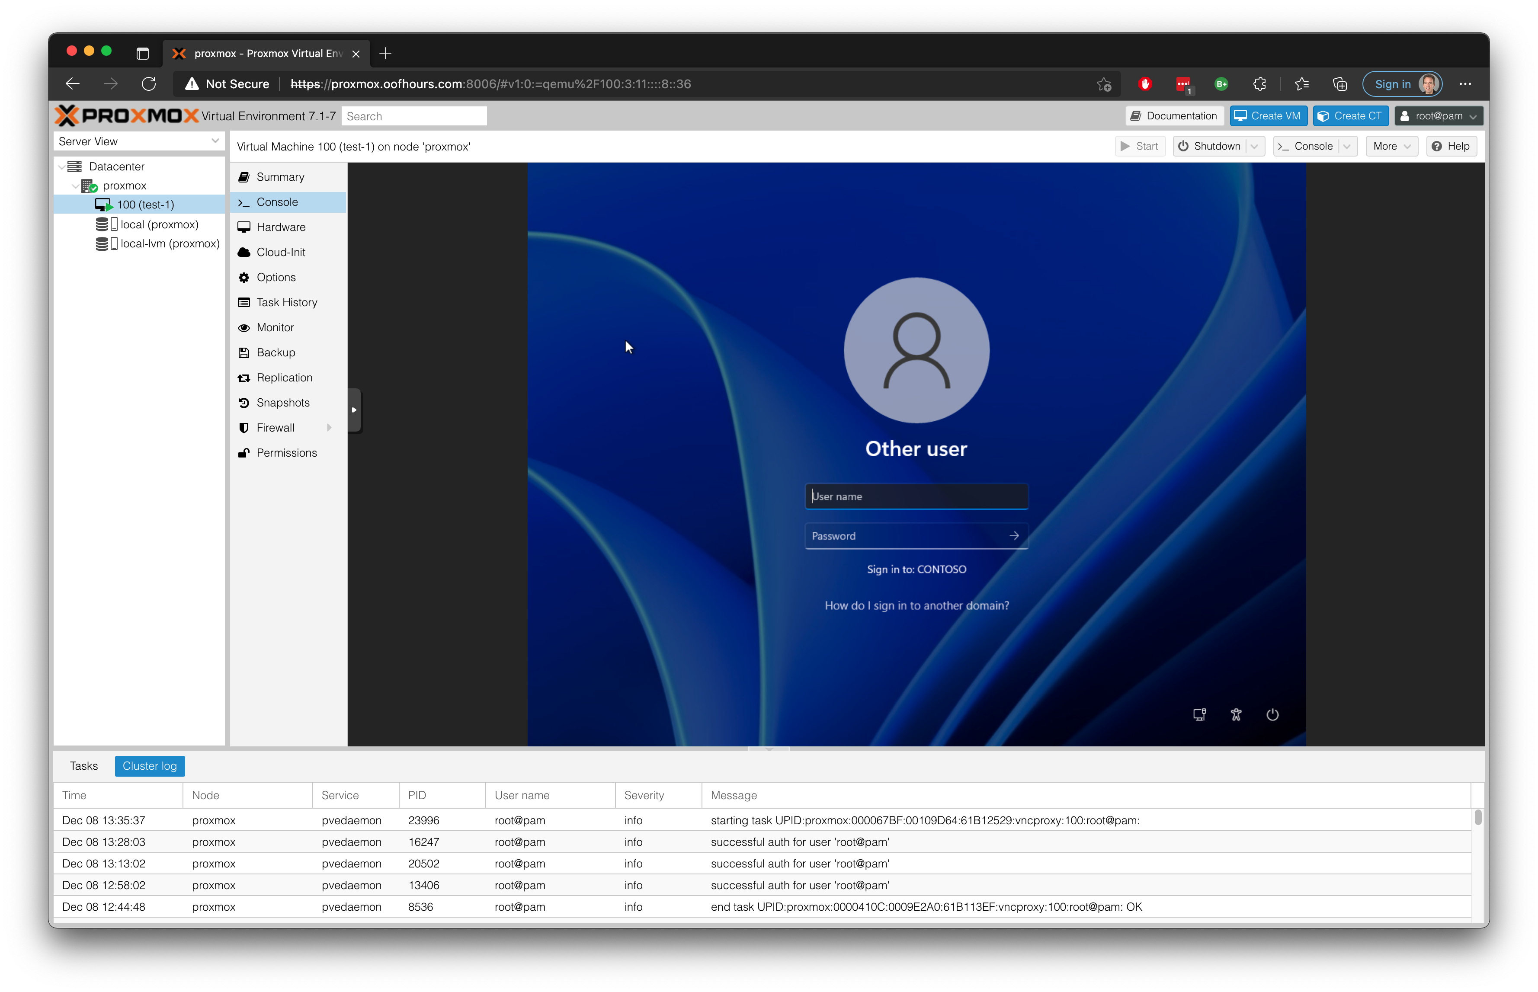1538x992 pixels.
Task: Click 'How do I sign in to another domain?'
Action: (917, 605)
